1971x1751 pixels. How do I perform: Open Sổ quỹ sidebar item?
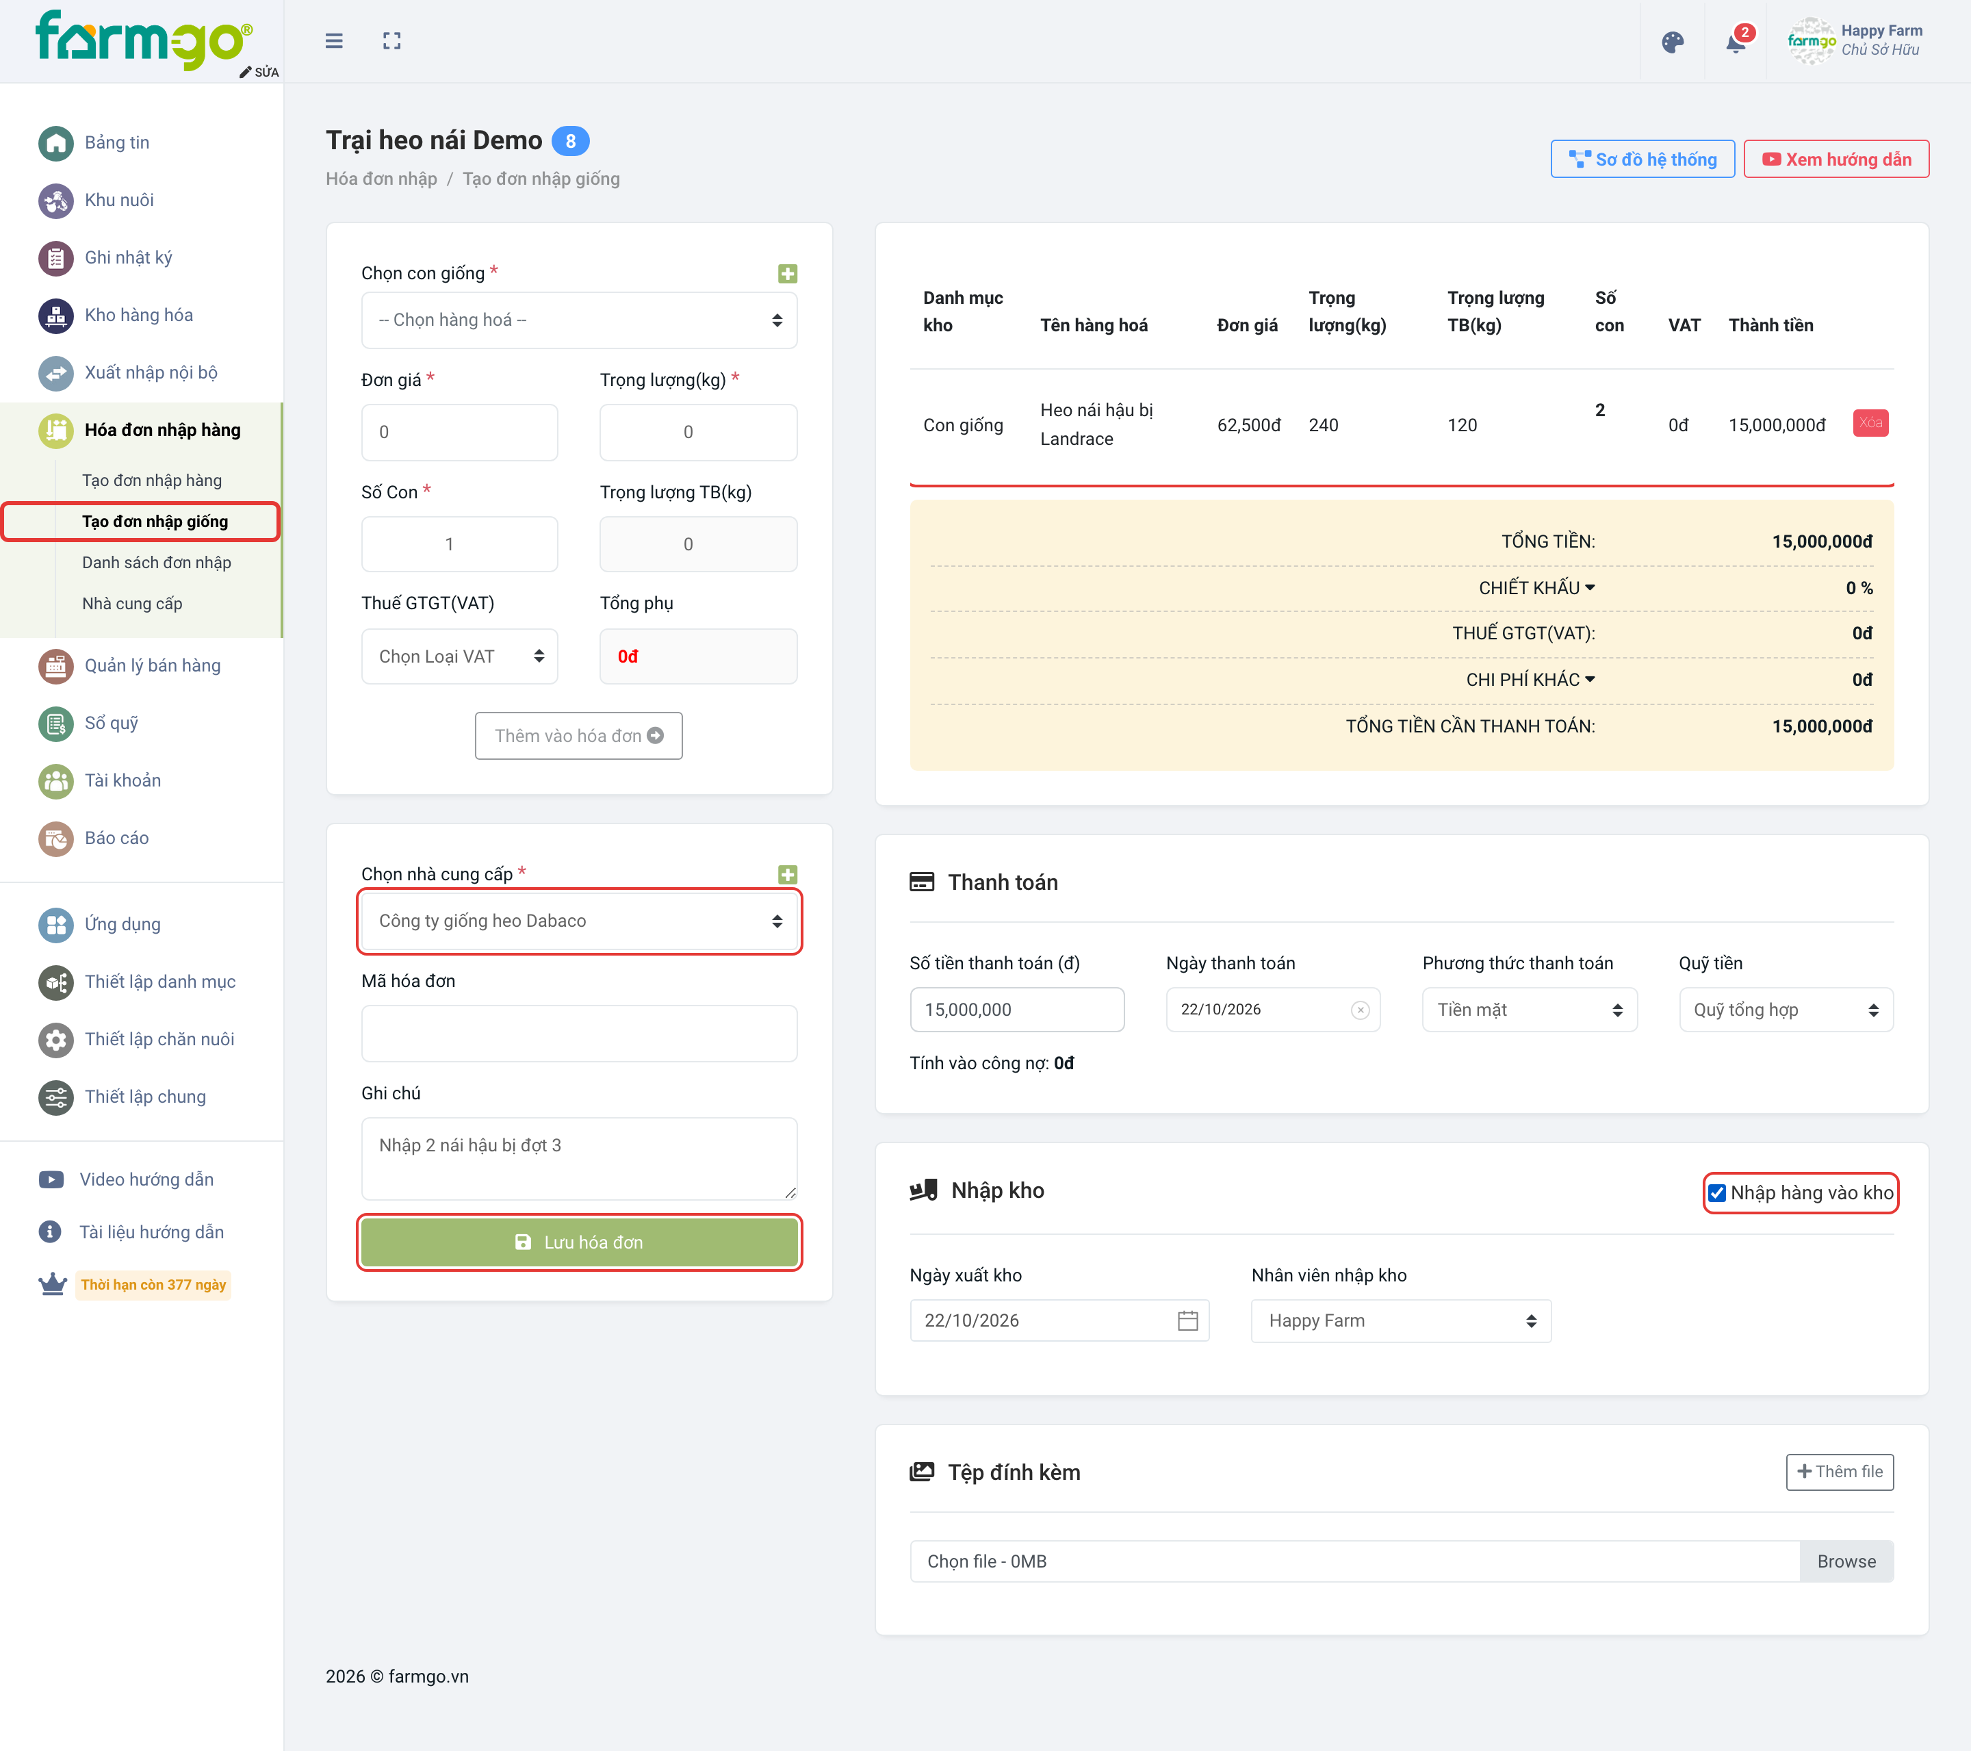click(111, 723)
